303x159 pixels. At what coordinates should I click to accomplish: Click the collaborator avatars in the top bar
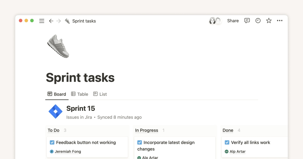point(215,21)
